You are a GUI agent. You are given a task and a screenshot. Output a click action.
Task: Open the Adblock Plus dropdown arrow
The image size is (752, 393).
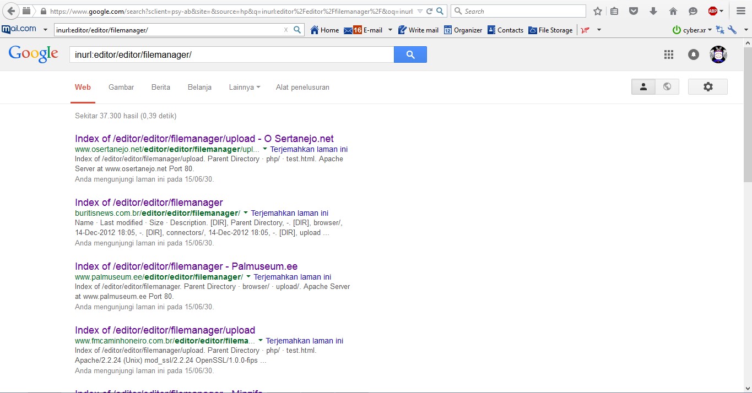coord(722,11)
